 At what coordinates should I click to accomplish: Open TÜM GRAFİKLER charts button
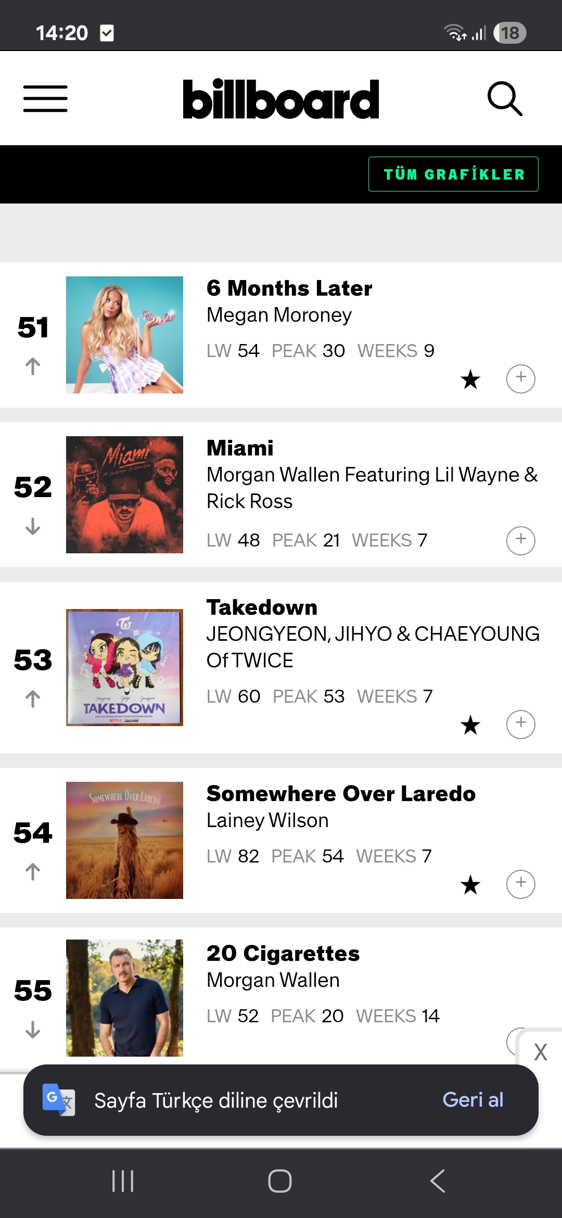point(453,174)
